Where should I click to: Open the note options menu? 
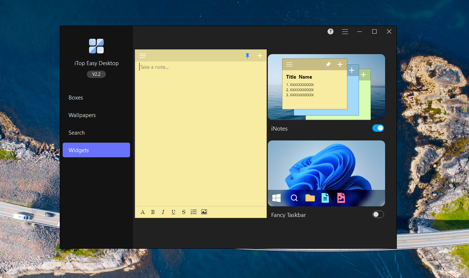pos(143,56)
